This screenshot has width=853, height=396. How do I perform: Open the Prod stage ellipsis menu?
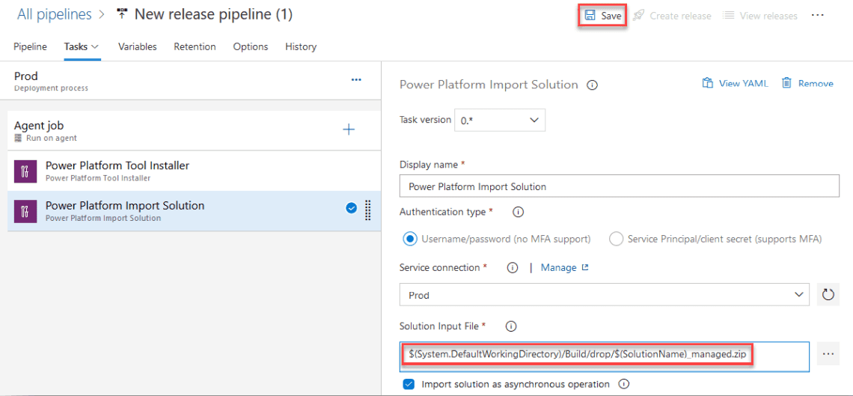click(x=356, y=80)
